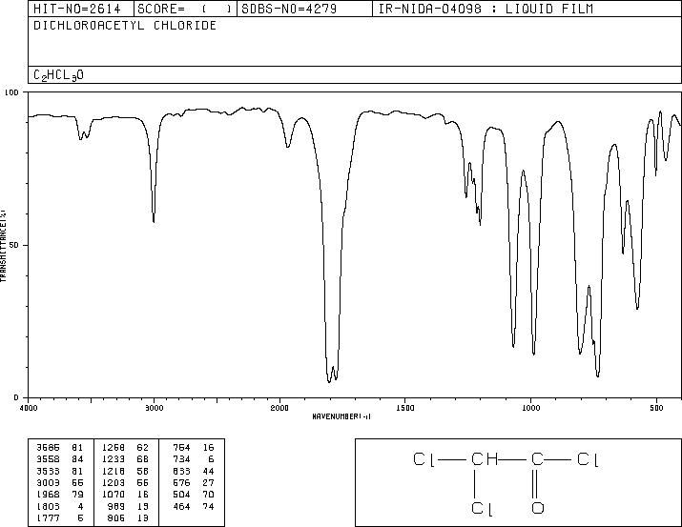The width and height of the screenshot is (682, 527).
Task: Click the 3000 wavenumber axis label
Action: click(x=154, y=408)
